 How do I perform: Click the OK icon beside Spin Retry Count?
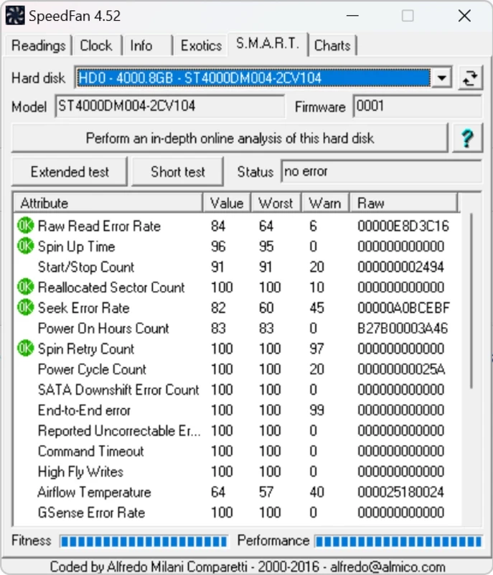[25, 349]
